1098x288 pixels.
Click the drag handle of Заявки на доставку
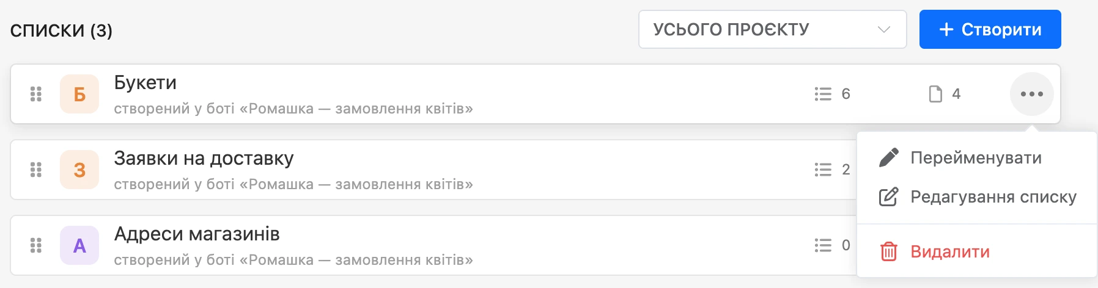pos(36,170)
